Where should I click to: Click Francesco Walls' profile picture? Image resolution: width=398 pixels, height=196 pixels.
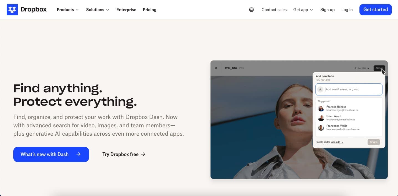[321, 128]
